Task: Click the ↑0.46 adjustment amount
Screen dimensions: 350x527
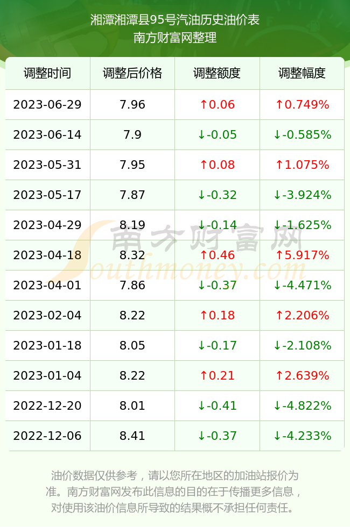Action: [217, 255]
